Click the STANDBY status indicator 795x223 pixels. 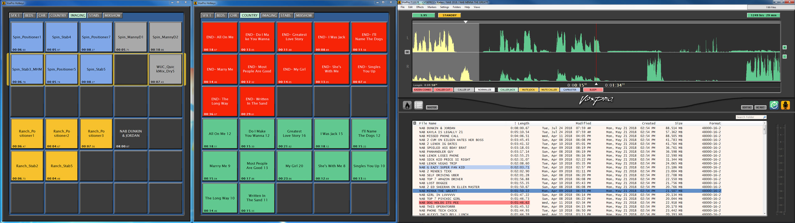(x=449, y=15)
